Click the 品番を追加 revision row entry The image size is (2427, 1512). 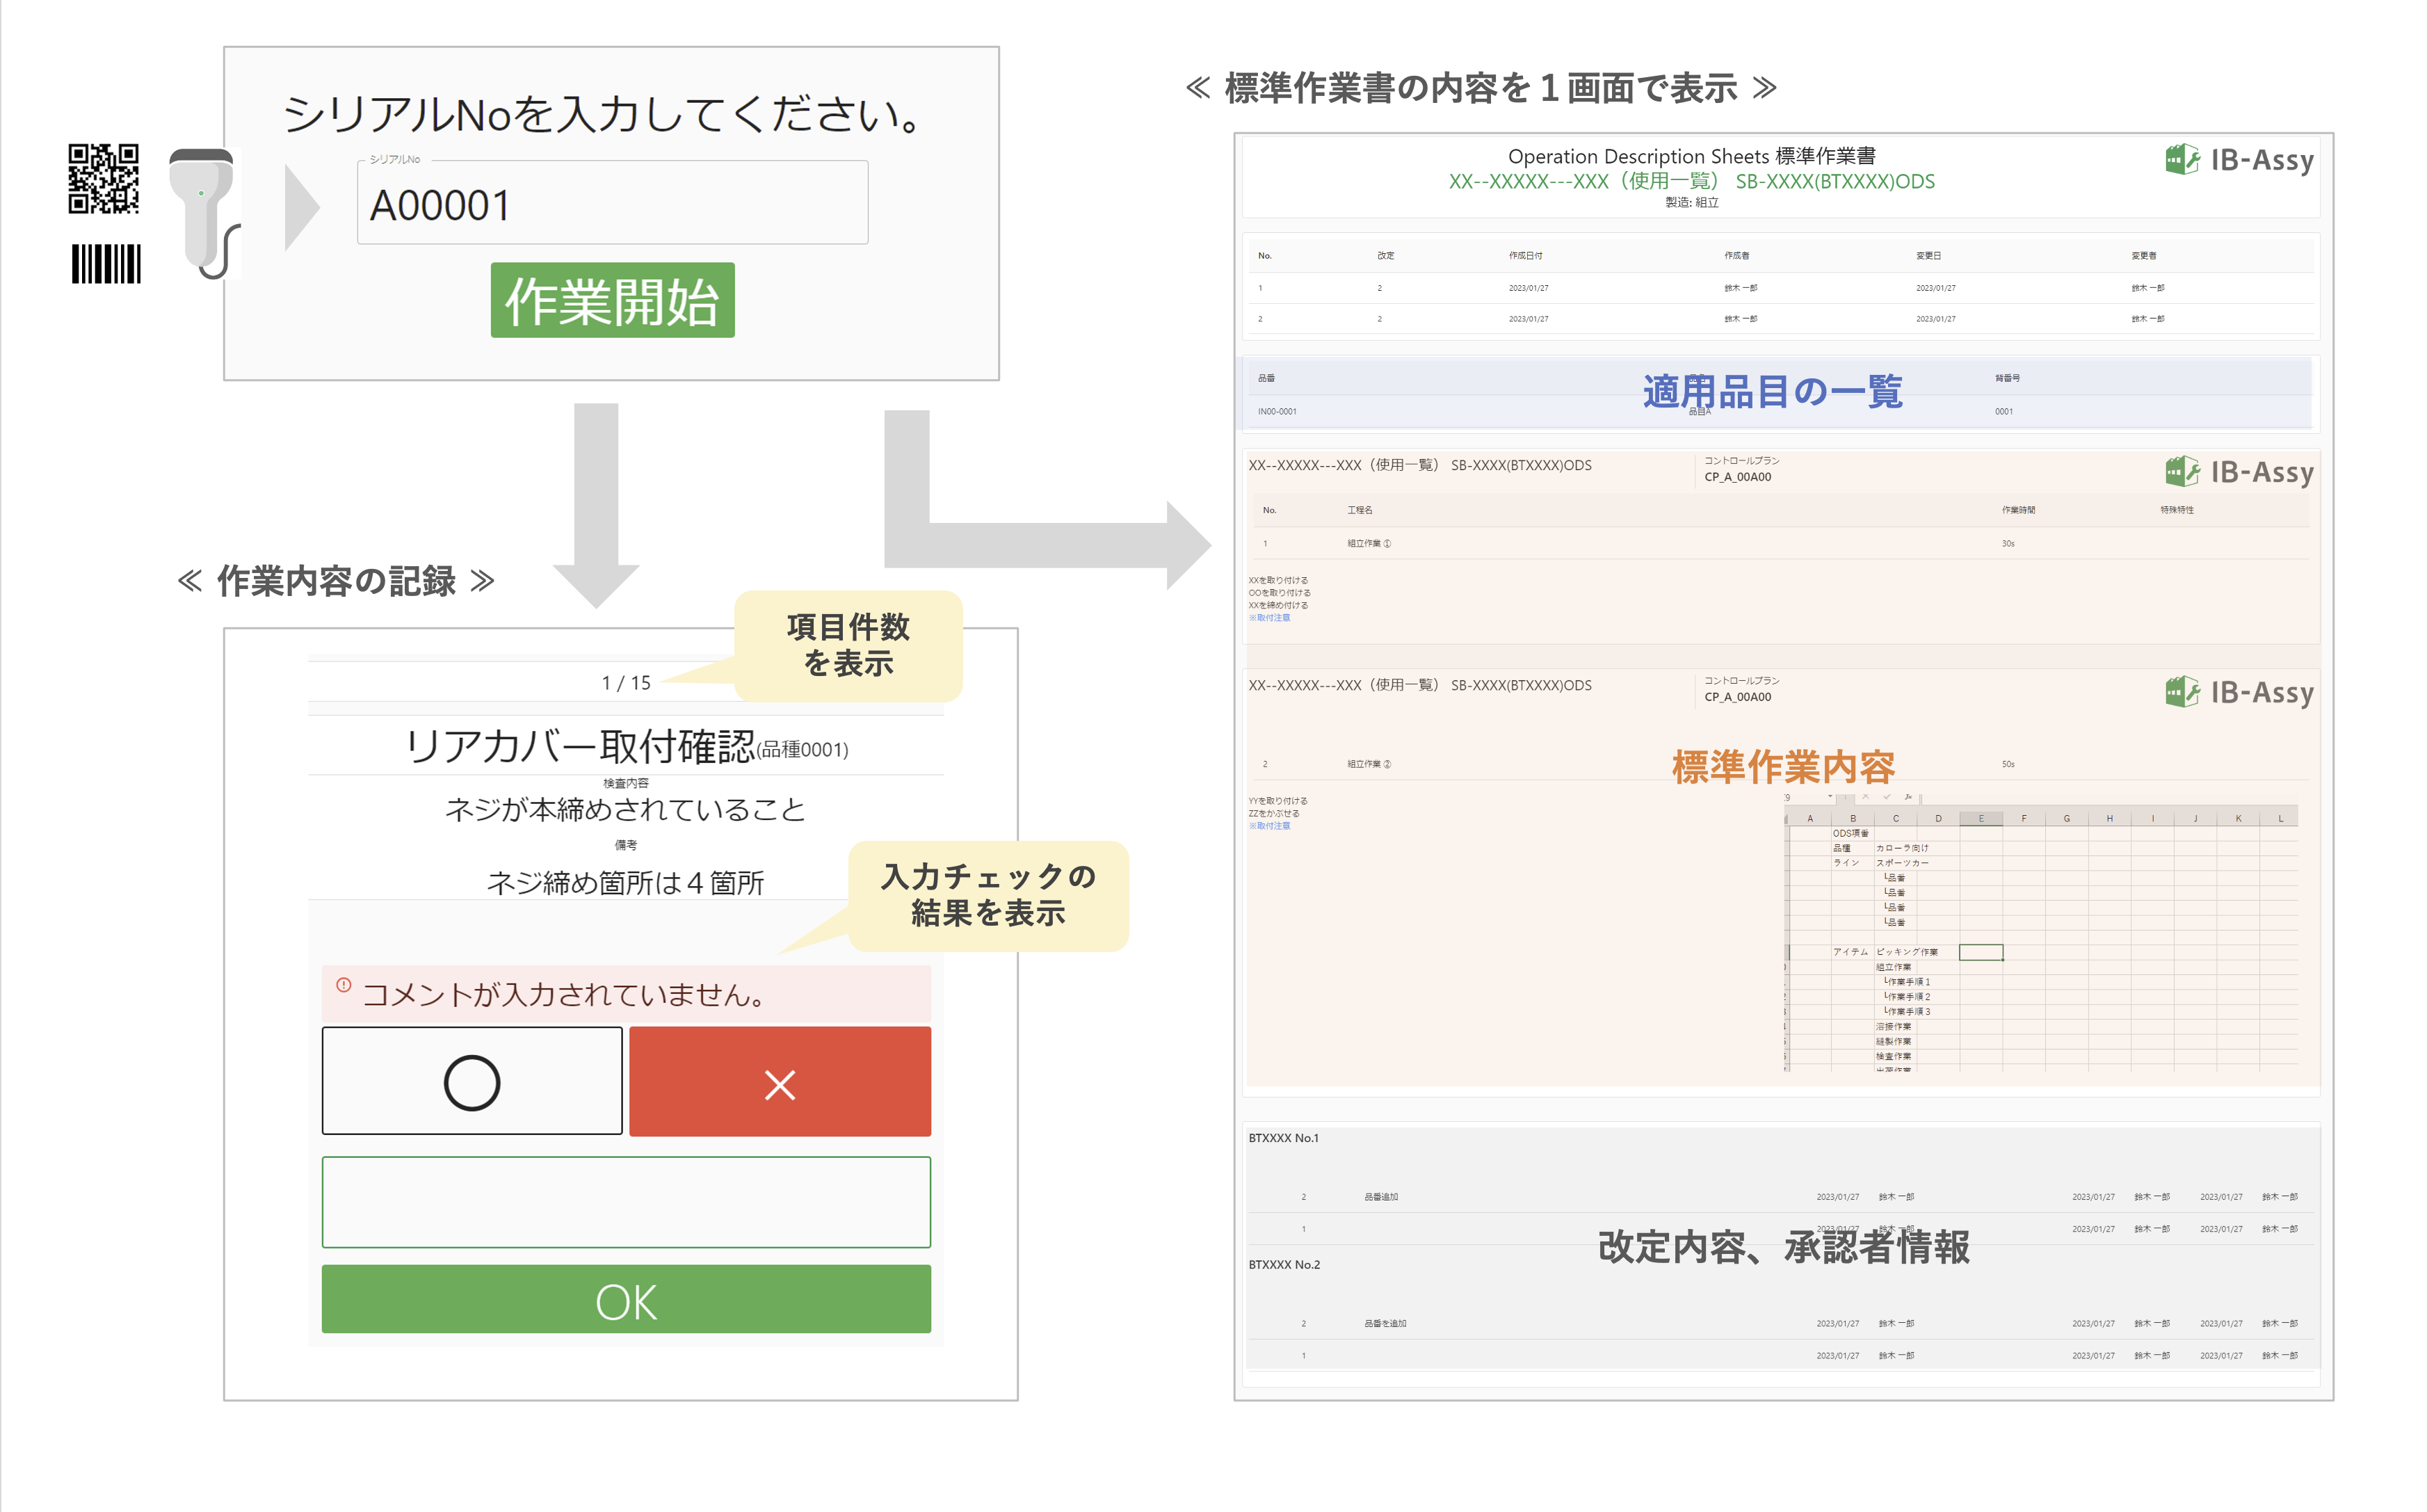(1385, 1324)
